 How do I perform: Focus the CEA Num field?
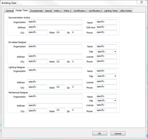[x=106, y=27]
